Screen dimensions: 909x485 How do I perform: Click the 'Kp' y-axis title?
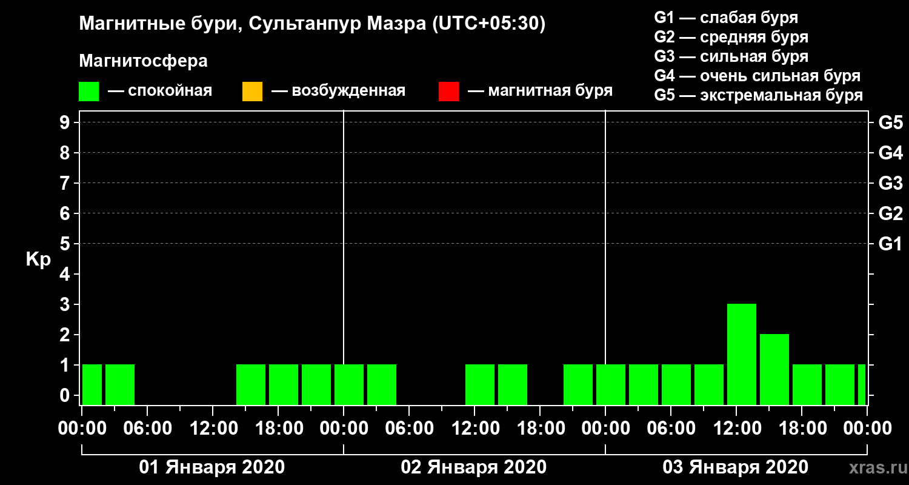point(38,259)
